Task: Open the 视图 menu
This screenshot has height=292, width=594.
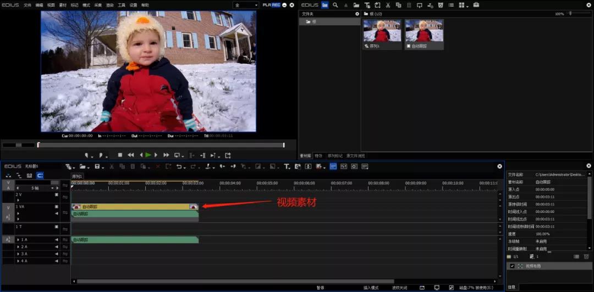Action: tap(51, 5)
